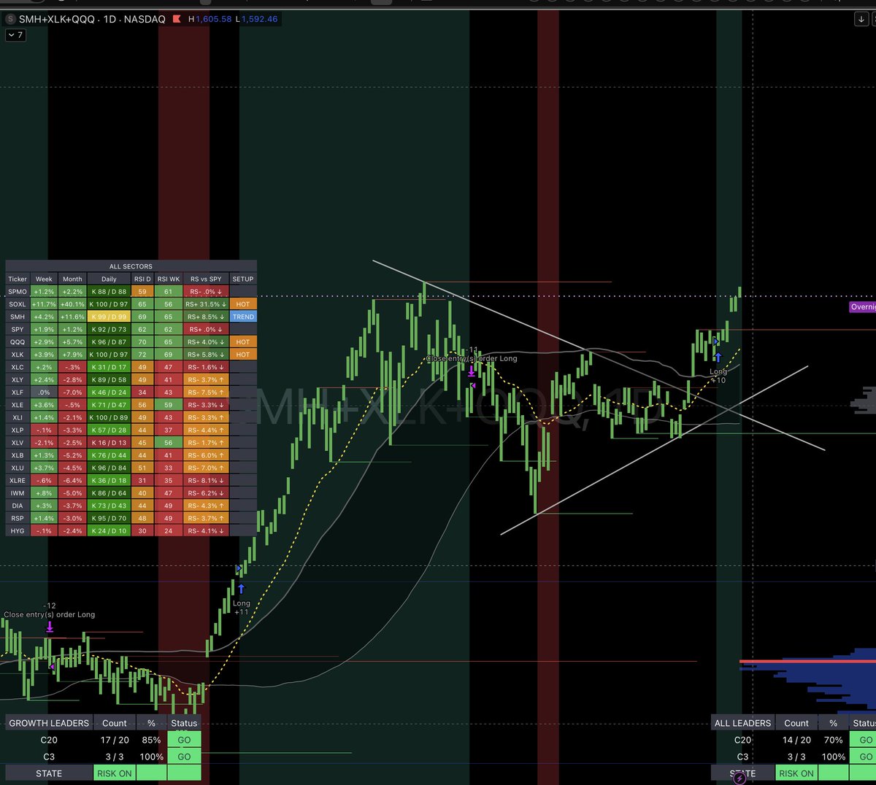The height and width of the screenshot is (785, 876).
Task: Click the magenta -12 close entry arrow
Action: (x=50, y=627)
